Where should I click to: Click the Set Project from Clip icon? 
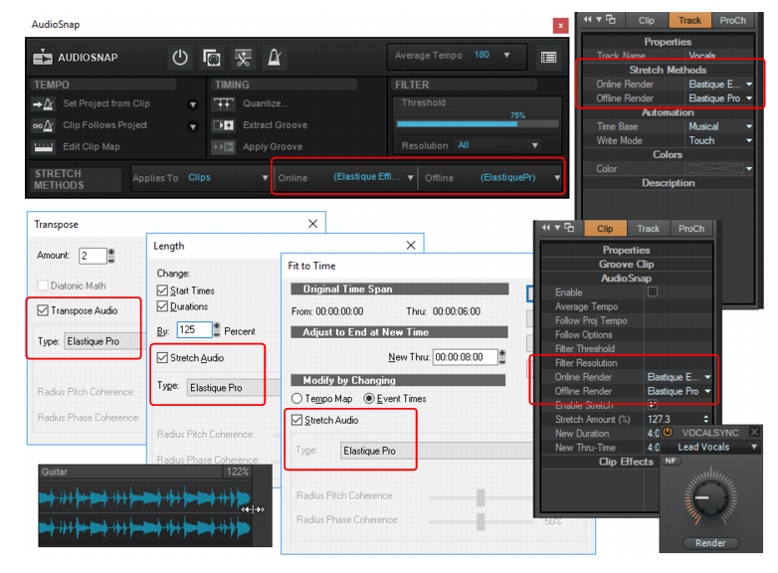43,103
